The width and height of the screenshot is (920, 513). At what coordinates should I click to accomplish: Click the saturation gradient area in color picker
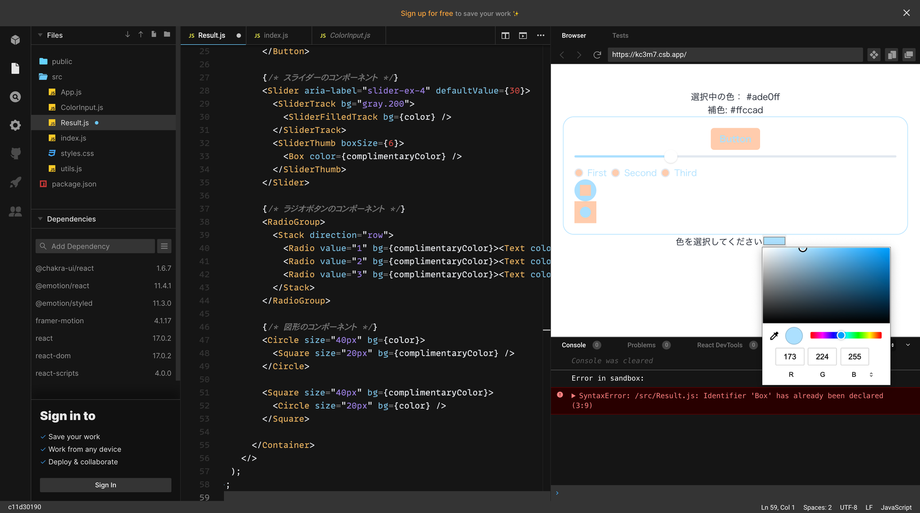point(826,286)
